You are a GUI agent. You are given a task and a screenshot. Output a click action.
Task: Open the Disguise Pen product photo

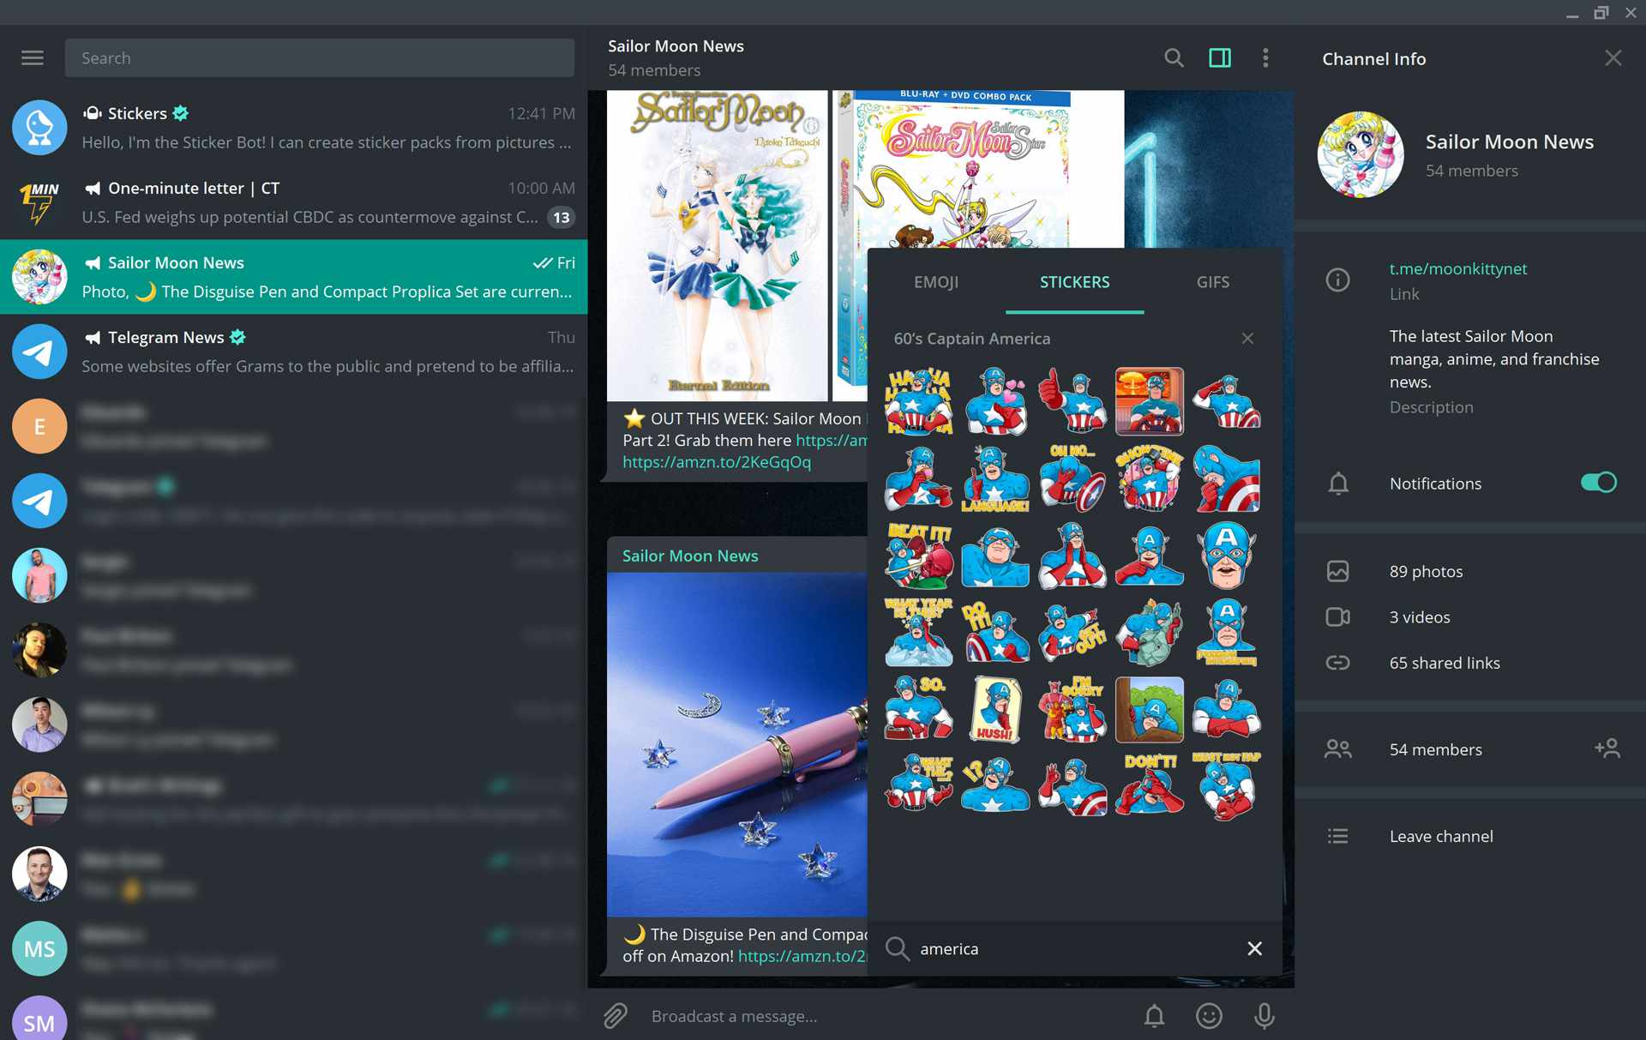737,744
